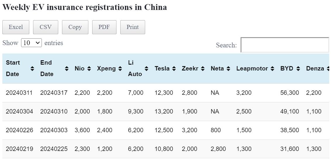Viewport: 331px width, 160px height.
Task: Download table as CSV
Action: pyautogui.click(x=46, y=27)
